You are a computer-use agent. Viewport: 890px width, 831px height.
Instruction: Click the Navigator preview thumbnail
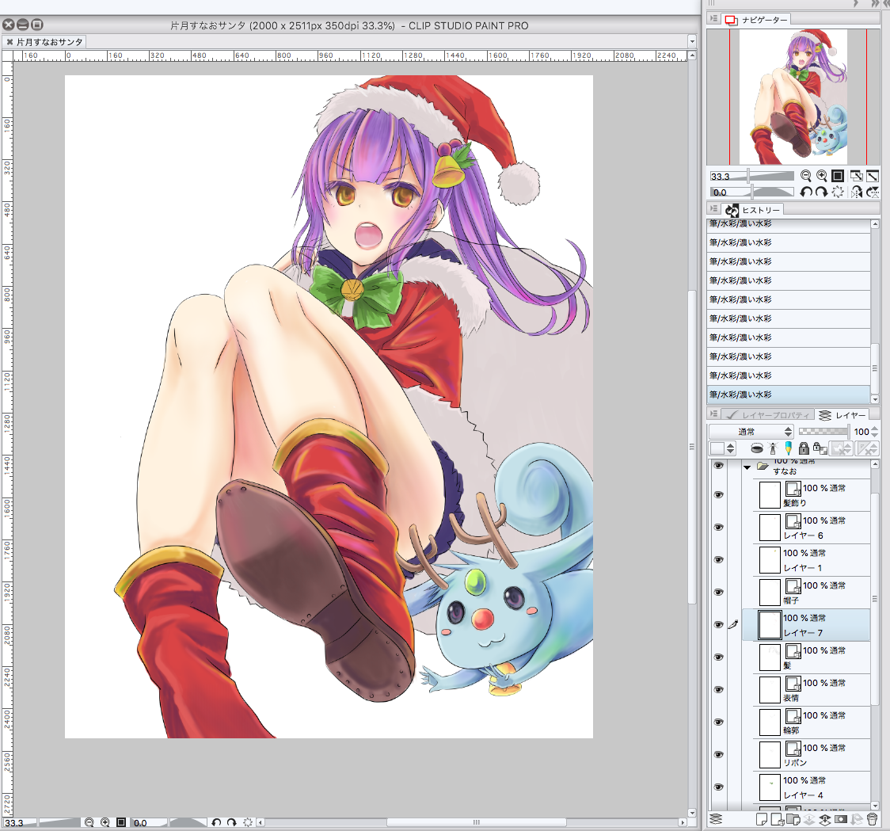793,97
